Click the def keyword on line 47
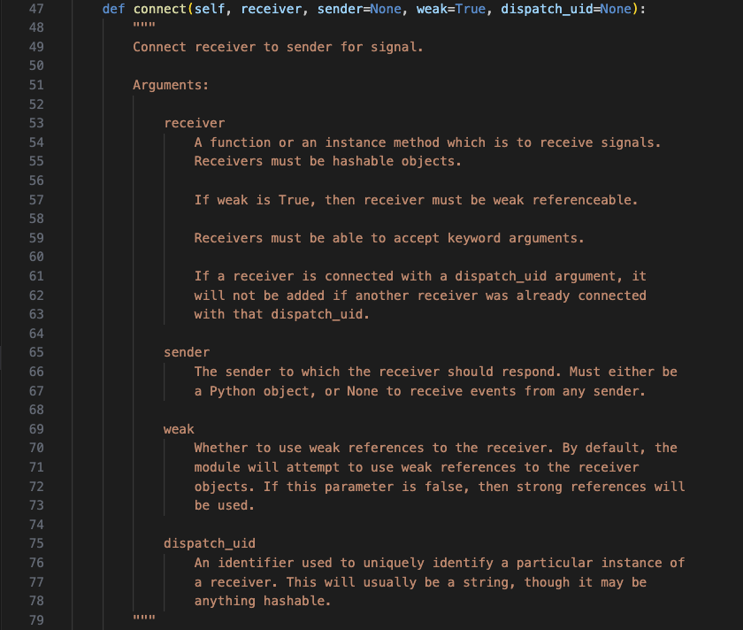 (114, 9)
